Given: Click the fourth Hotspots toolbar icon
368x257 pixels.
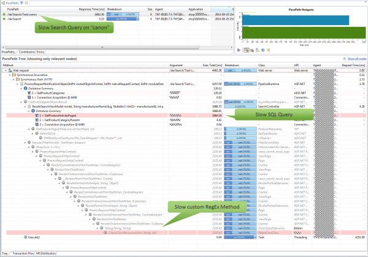Looking at the screenshot, I should pos(258,50).
